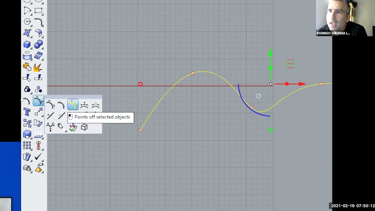Click Remove control point icon in flyout
The width and height of the screenshot is (375, 211).
click(x=96, y=105)
